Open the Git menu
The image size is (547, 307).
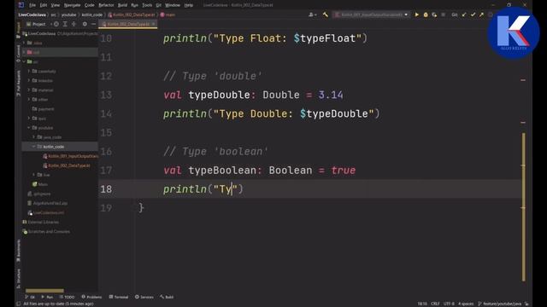click(x=159, y=5)
